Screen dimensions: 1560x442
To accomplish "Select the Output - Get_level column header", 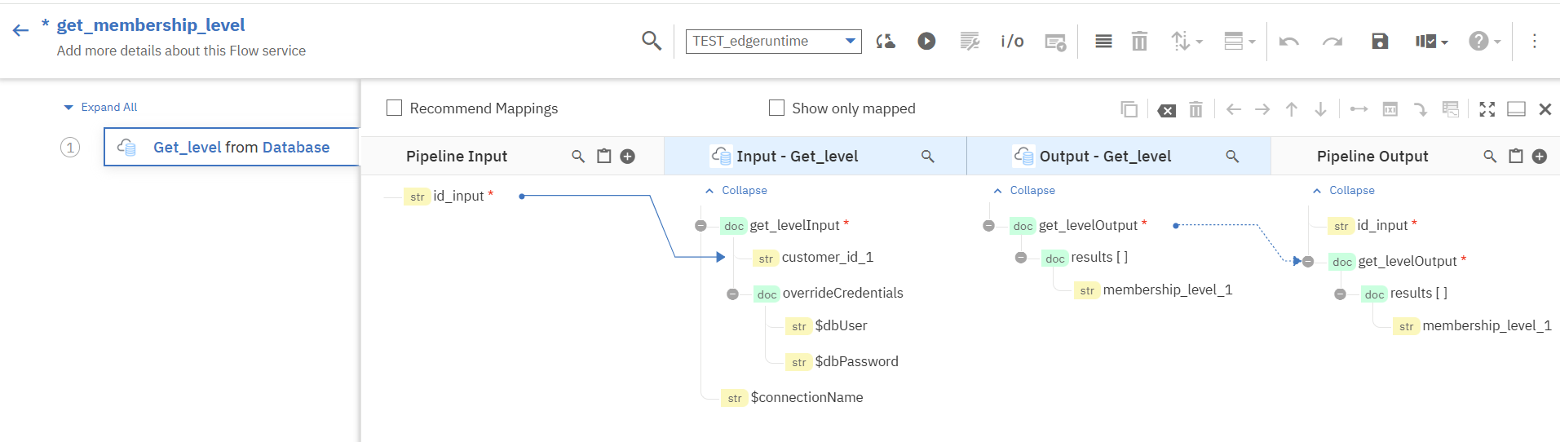I will click(1104, 157).
